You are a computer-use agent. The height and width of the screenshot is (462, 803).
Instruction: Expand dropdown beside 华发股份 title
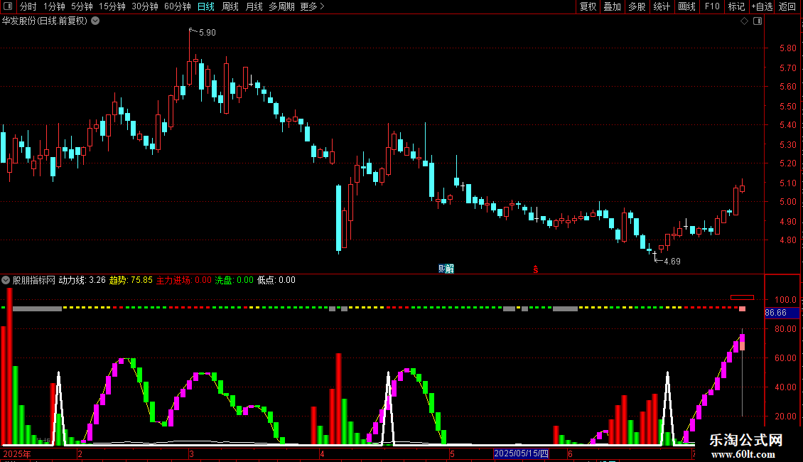[95, 21]
